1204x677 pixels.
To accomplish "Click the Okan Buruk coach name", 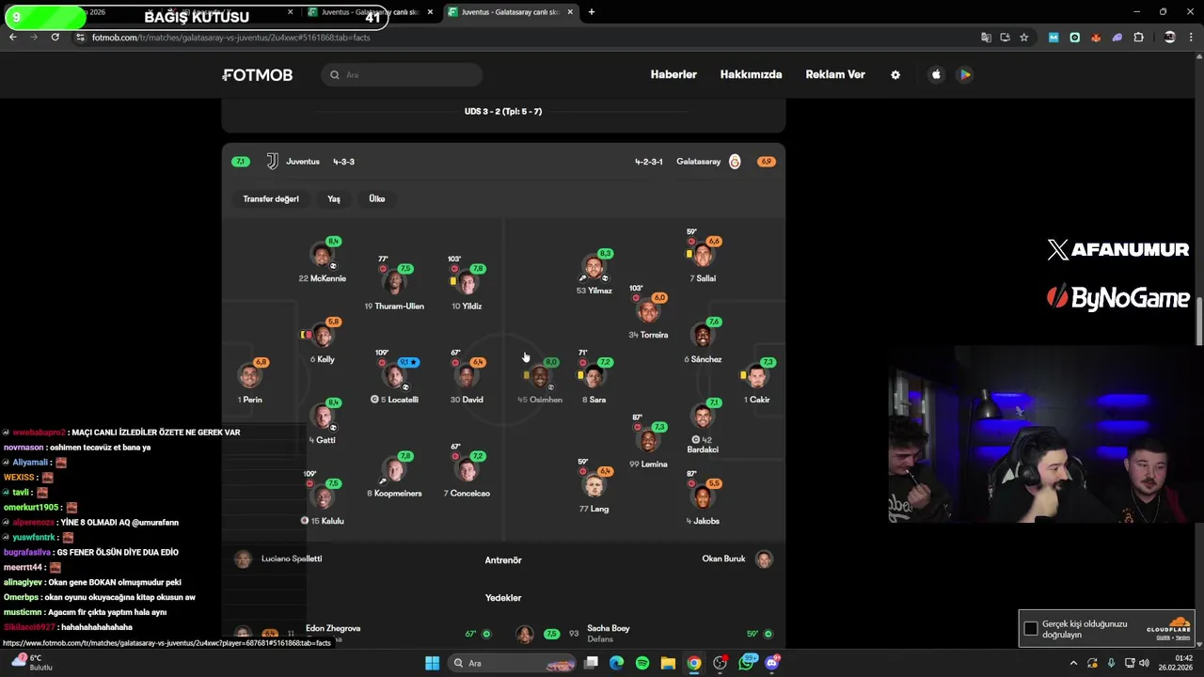I will (723, 559).
